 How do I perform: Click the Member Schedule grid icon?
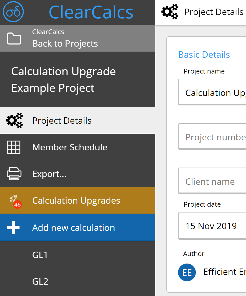14,147
